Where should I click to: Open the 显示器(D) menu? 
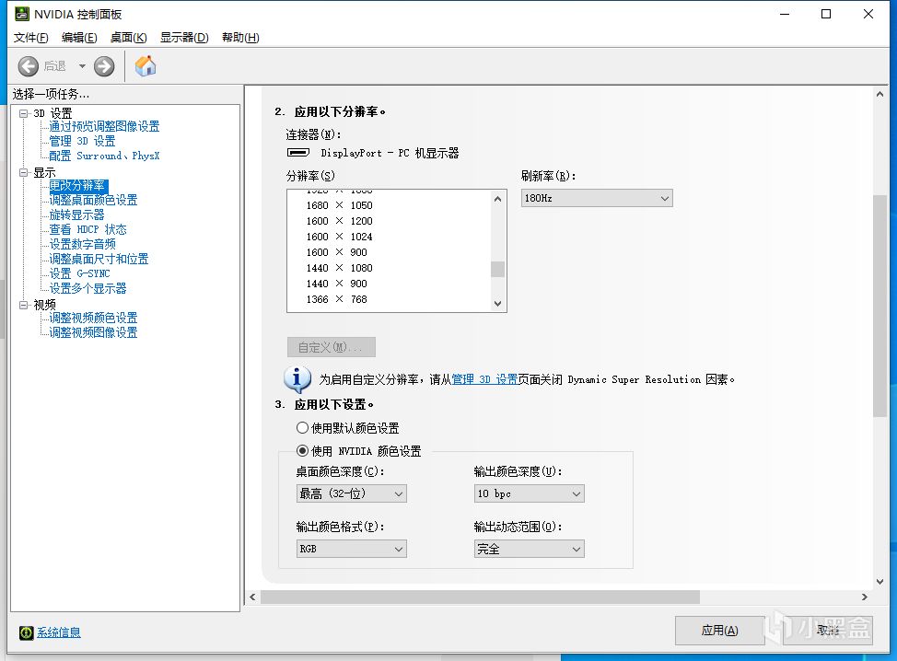coord(184,37)
